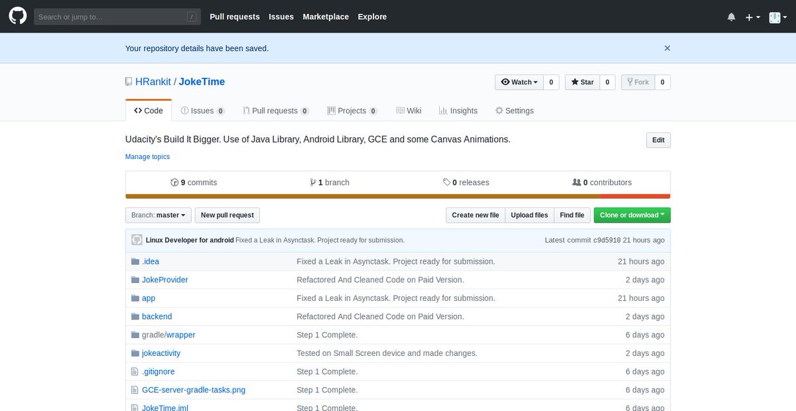Open the Watch dropdown button
This screenshot has width=796, height=411.
(519, 82)
